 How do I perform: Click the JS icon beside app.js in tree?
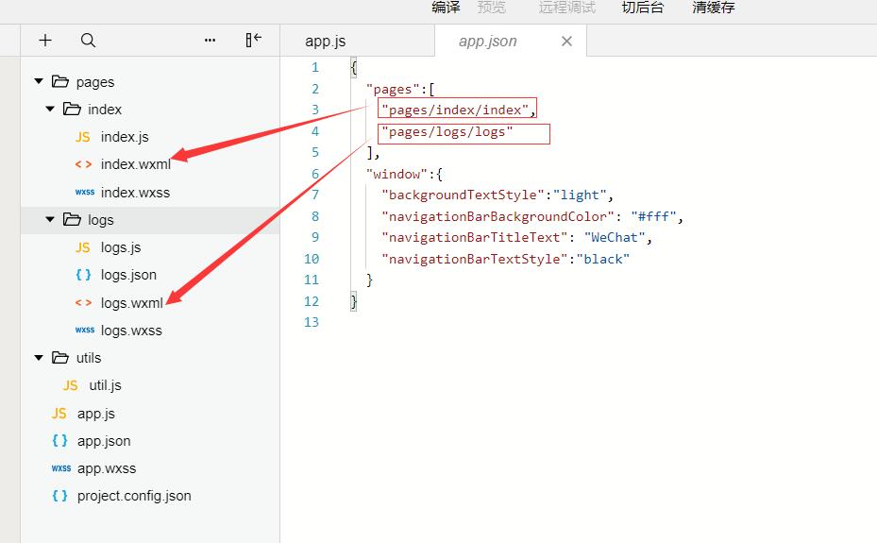(59, 414)
